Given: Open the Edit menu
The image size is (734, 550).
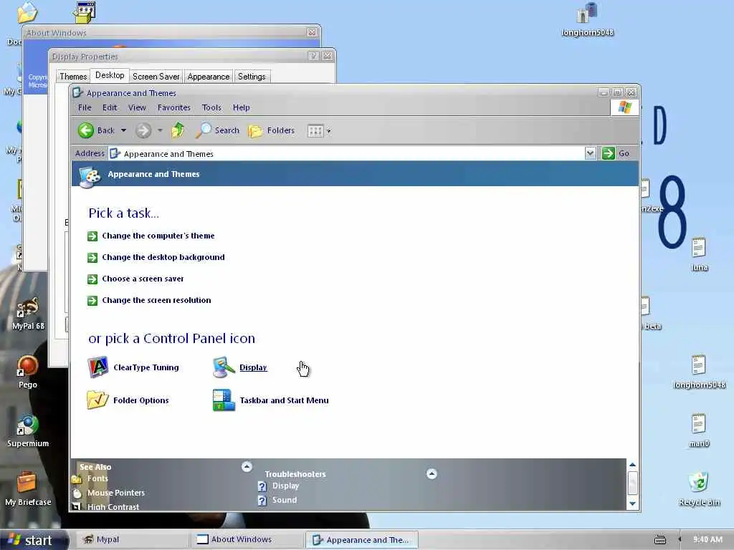Looking at the screenshot, I should coord(110,107).
